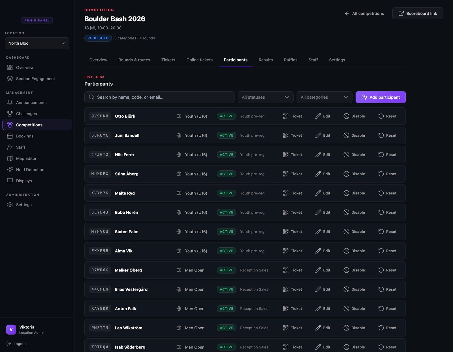
Task: Click Reception Sales text in Elias Vestergård's row
Action: click(x=254, y=289)
